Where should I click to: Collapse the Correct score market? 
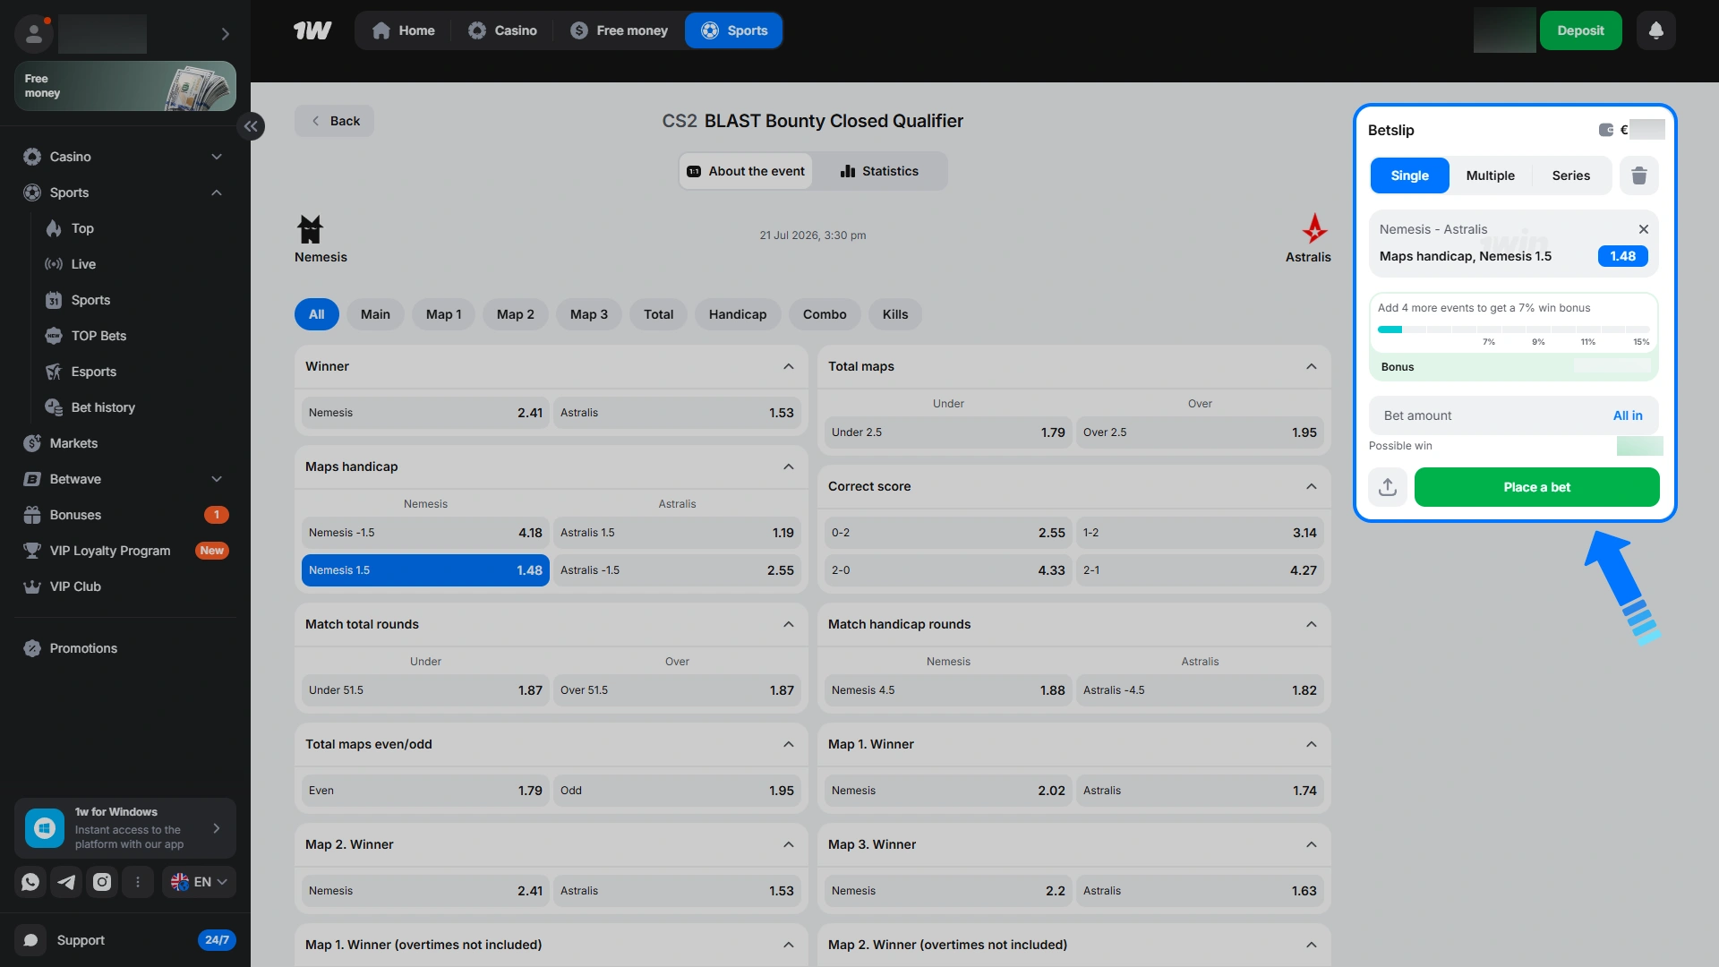[x=1312, y=486]
